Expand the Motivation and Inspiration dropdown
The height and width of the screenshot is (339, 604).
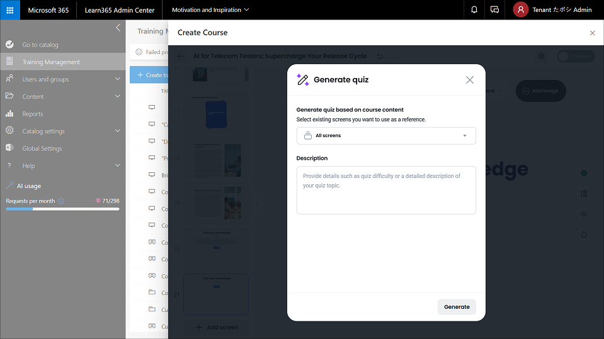[x=210, y=10]
